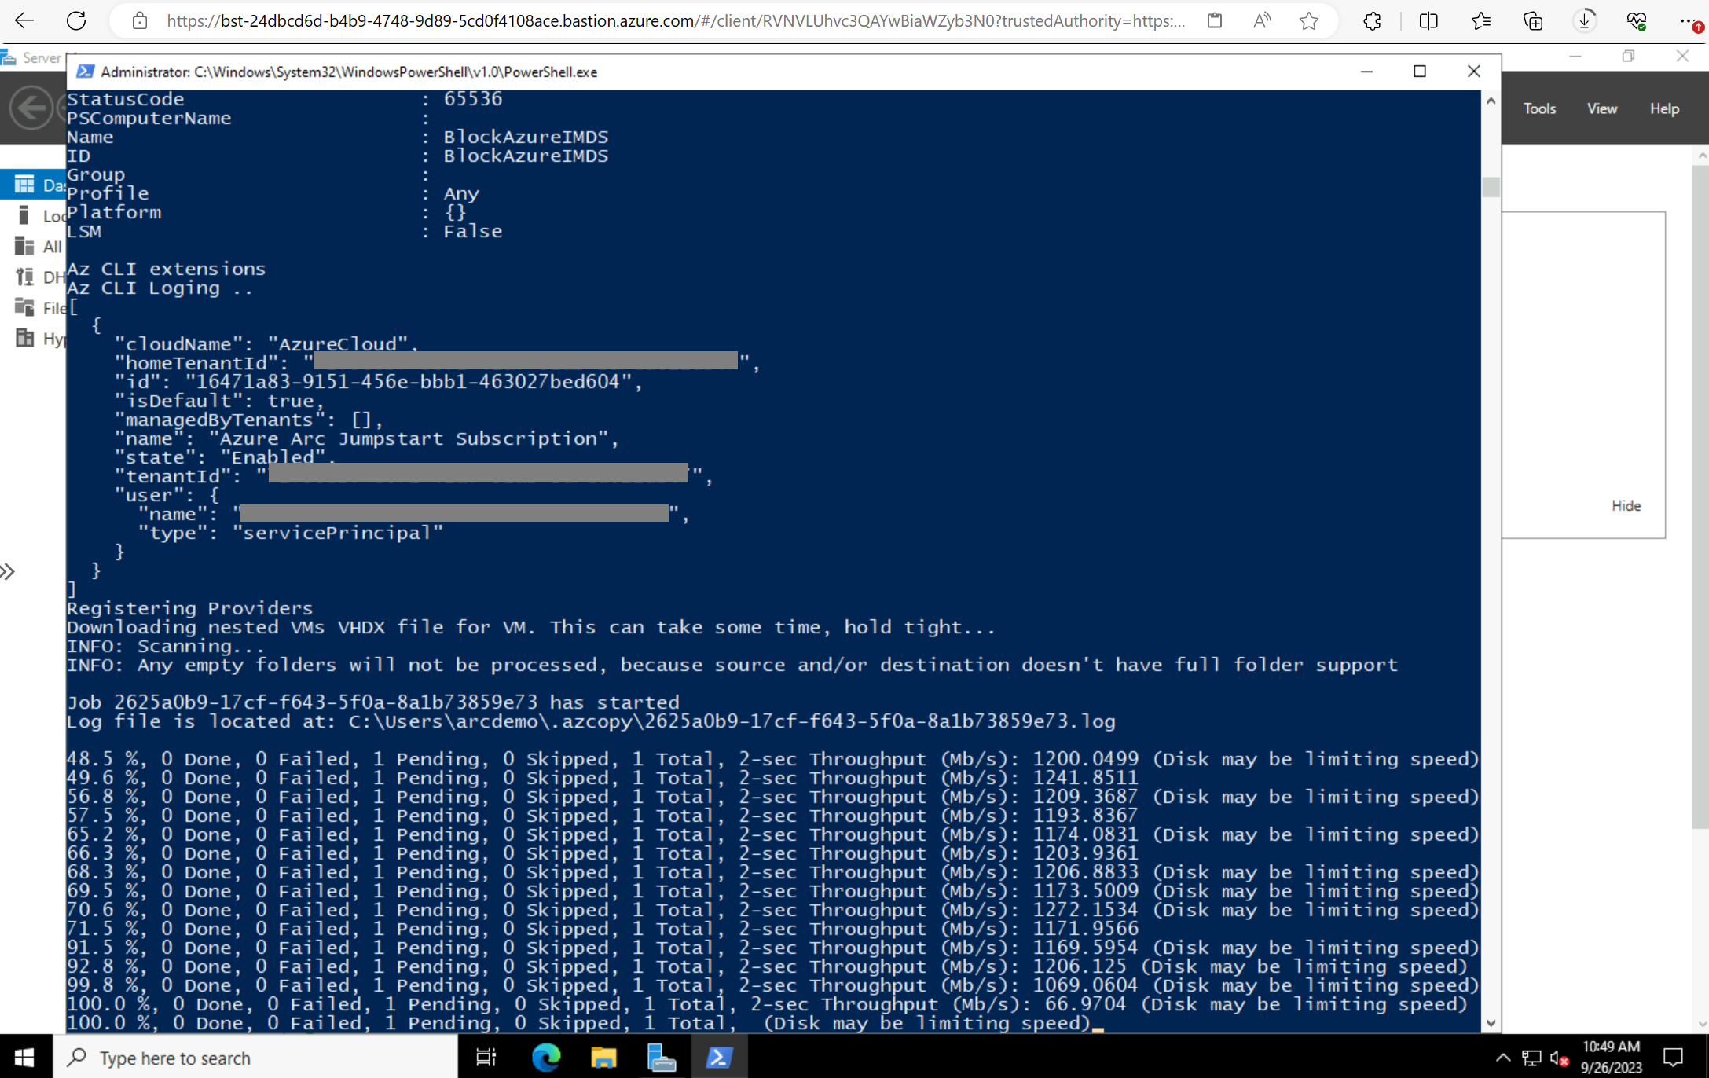Select File services item in sidebar
Screen dimensions: 1709x1078
[33, 307]
